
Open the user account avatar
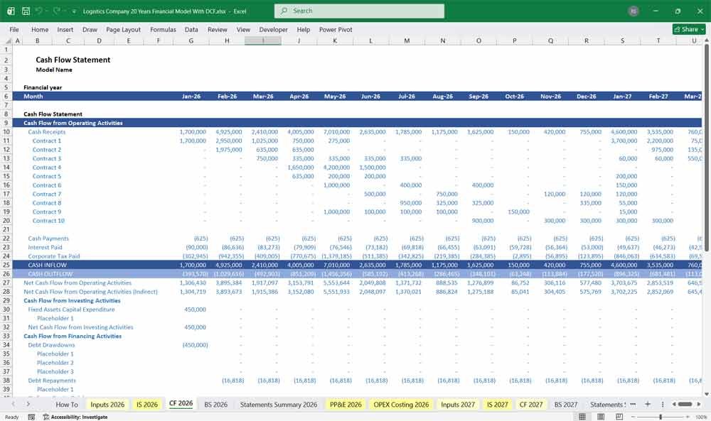click(x=634, y=11)
